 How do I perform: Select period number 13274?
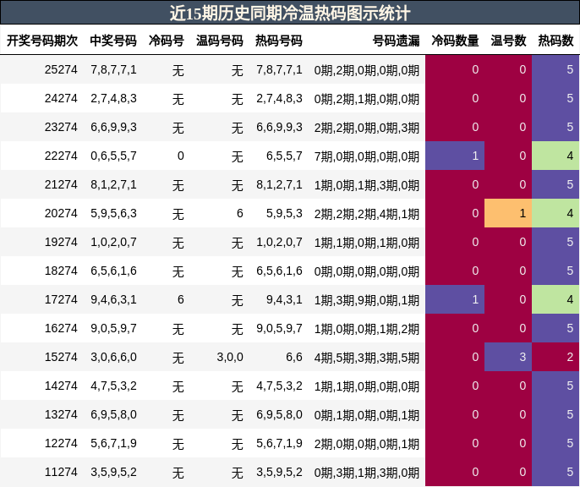pos(61,414)
